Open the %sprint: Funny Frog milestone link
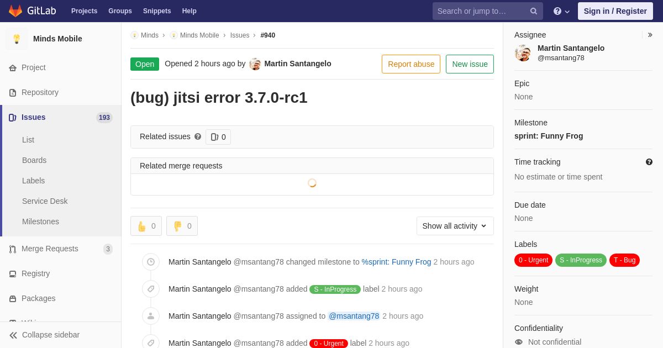This screenshot has height=348, width=663. pyautogui.click(x=396, y=262)
